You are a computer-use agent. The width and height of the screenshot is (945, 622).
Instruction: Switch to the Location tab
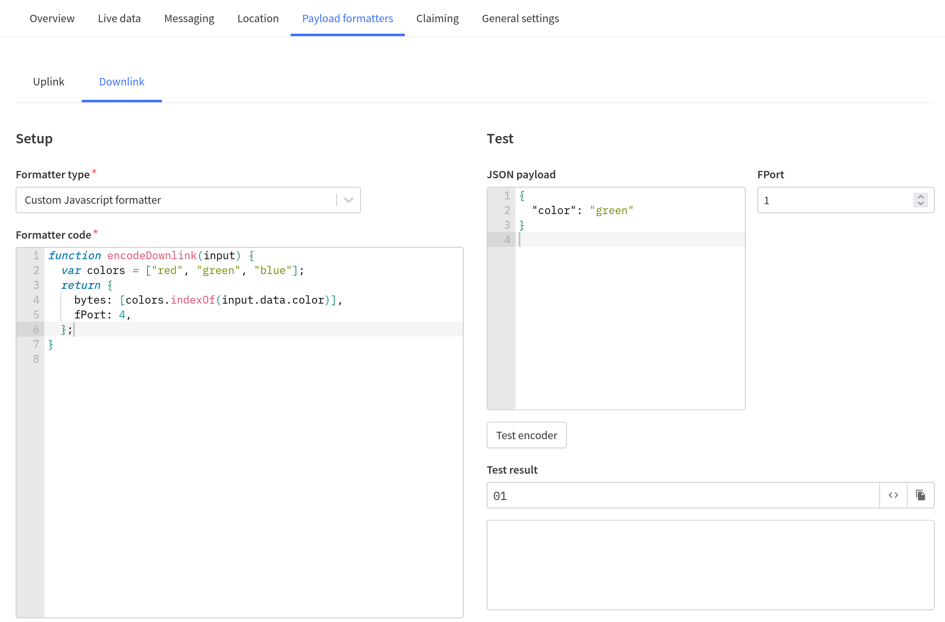click(x=258, y=18)
